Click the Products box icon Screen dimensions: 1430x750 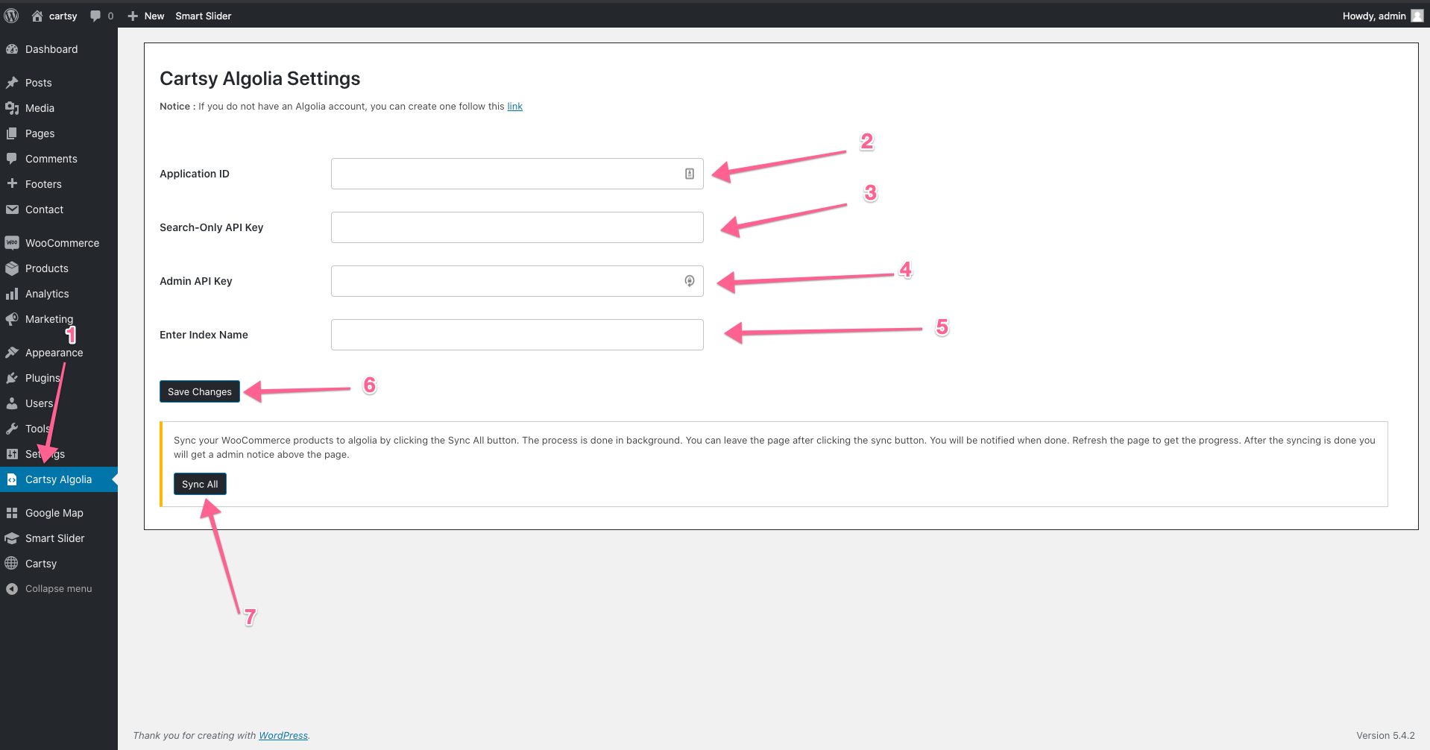[x=12, y=268]
